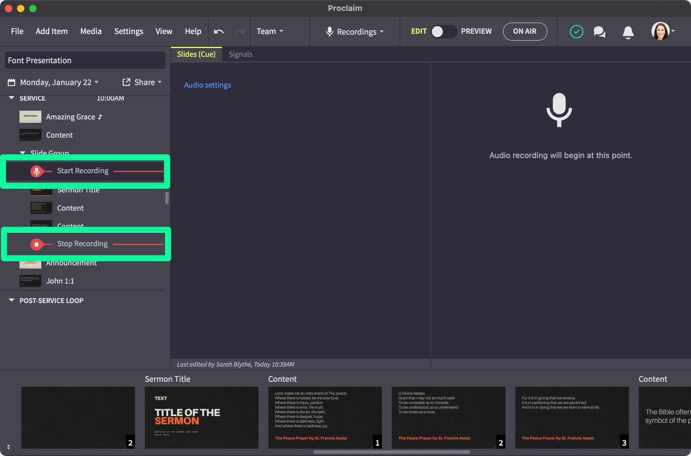Viewport: 691px width, 456px height.
Task: Click the undo arrow icon
Action: [219, 32]
